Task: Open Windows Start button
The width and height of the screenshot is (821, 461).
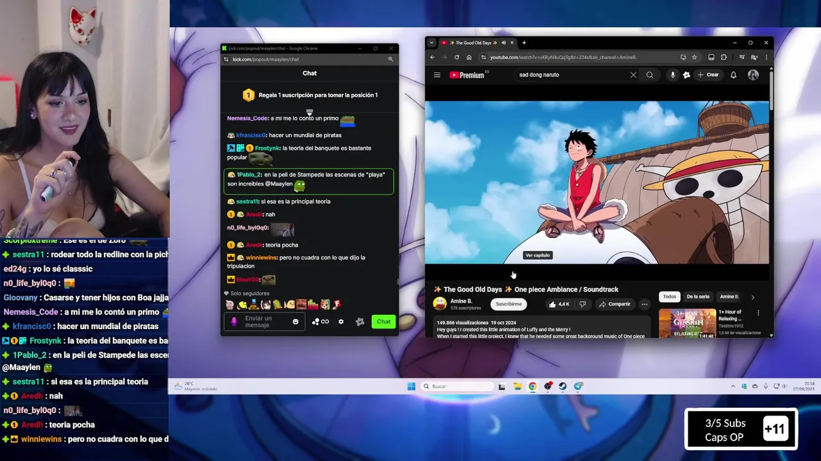Action: coord(411,386)
